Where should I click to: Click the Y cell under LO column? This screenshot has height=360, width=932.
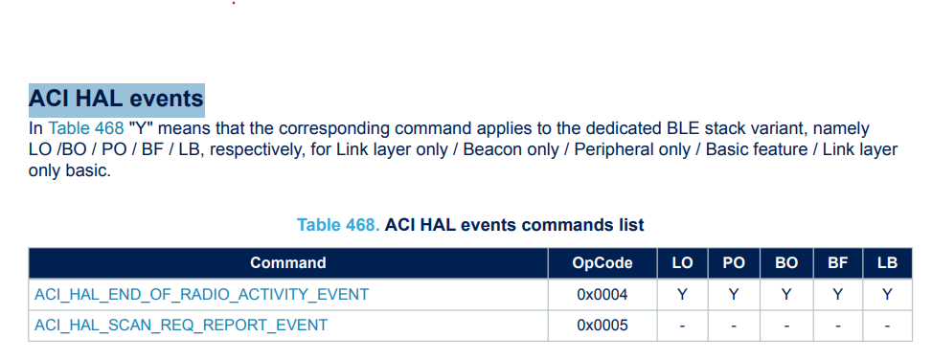682,294
